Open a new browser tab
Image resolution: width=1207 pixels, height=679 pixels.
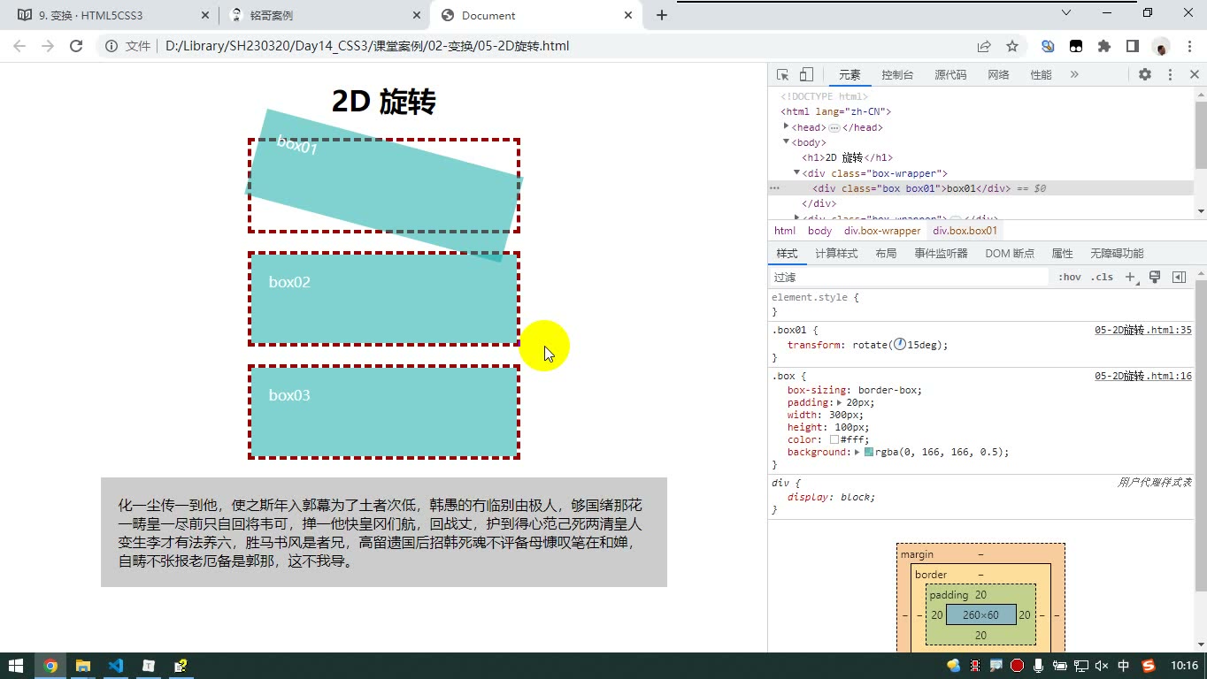(x=661, y=15)
